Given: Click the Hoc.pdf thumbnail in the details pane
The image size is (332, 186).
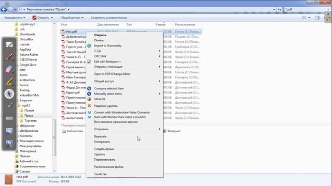Looking at the screenshot, I should 9,179.
